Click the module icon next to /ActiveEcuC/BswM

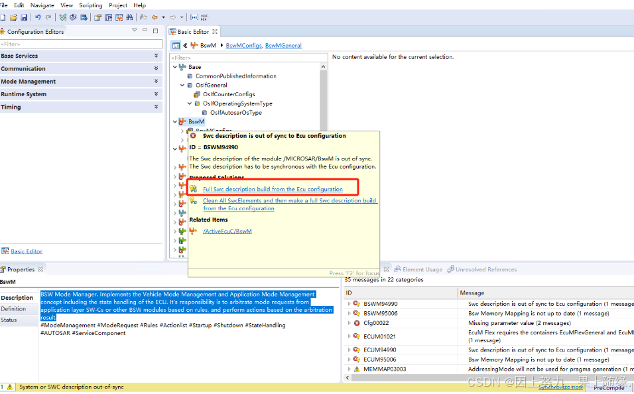coord(193,231)
